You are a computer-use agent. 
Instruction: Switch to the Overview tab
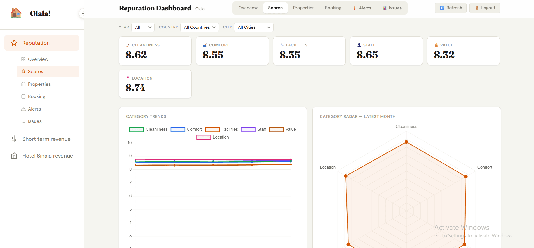(x=248, y=8)
